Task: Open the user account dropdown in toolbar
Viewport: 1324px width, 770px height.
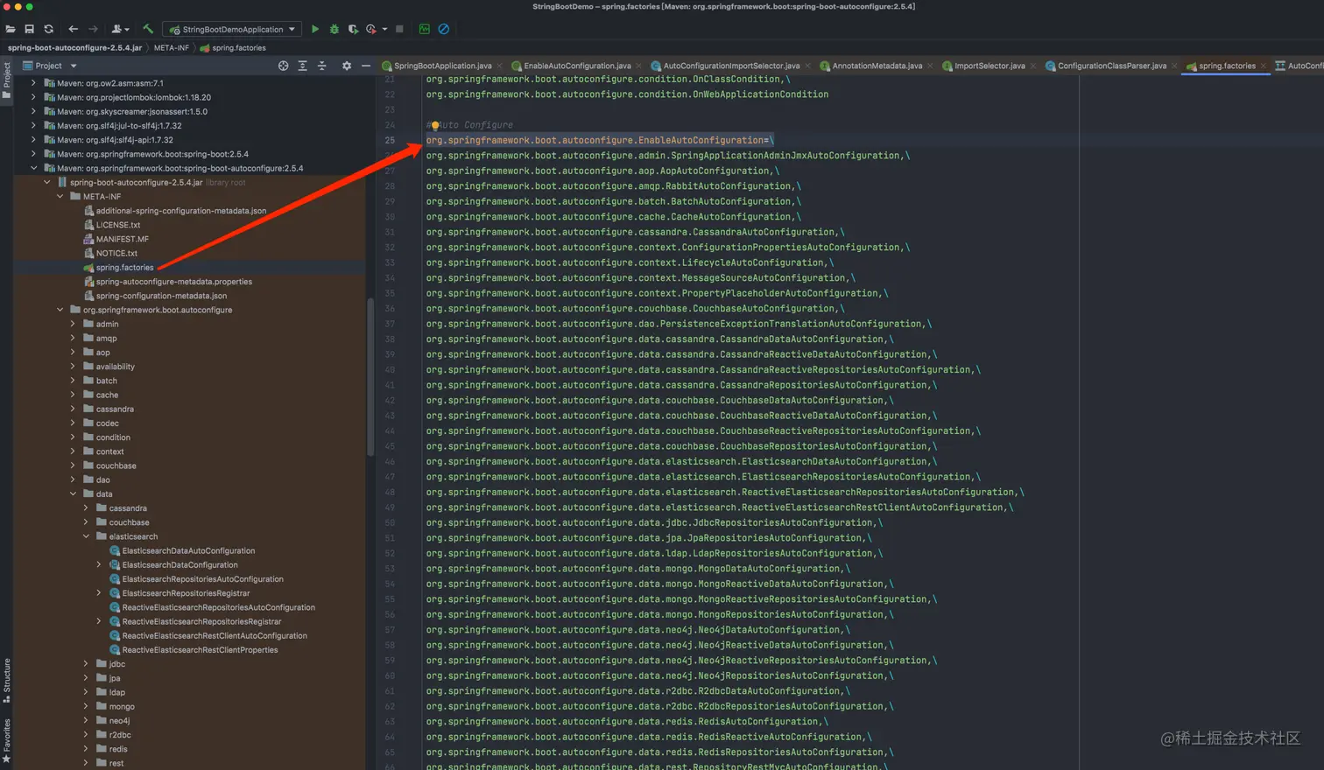Action: (121, 29)
